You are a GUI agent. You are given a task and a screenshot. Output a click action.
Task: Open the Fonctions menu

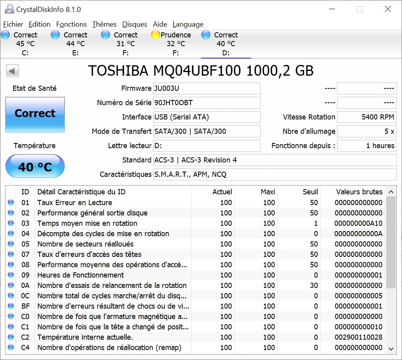pyautogui.click(x=72, y=24)
